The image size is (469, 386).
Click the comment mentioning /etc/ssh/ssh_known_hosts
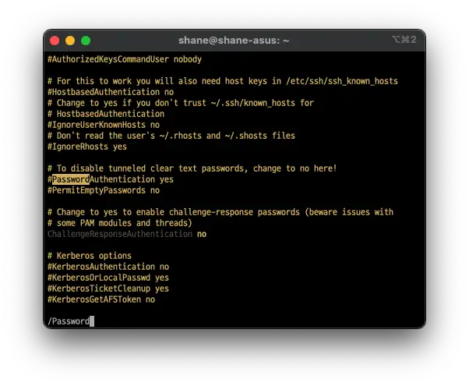tap(223, 81)
